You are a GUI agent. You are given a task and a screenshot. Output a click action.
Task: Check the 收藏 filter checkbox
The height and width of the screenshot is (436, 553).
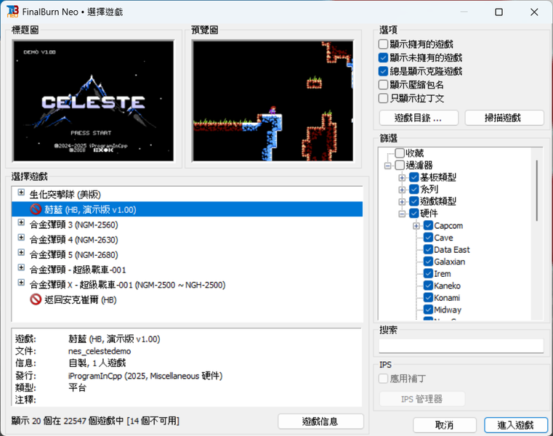click(400, 153)
